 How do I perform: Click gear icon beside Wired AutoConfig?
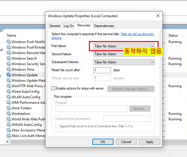tap(9, 91)
